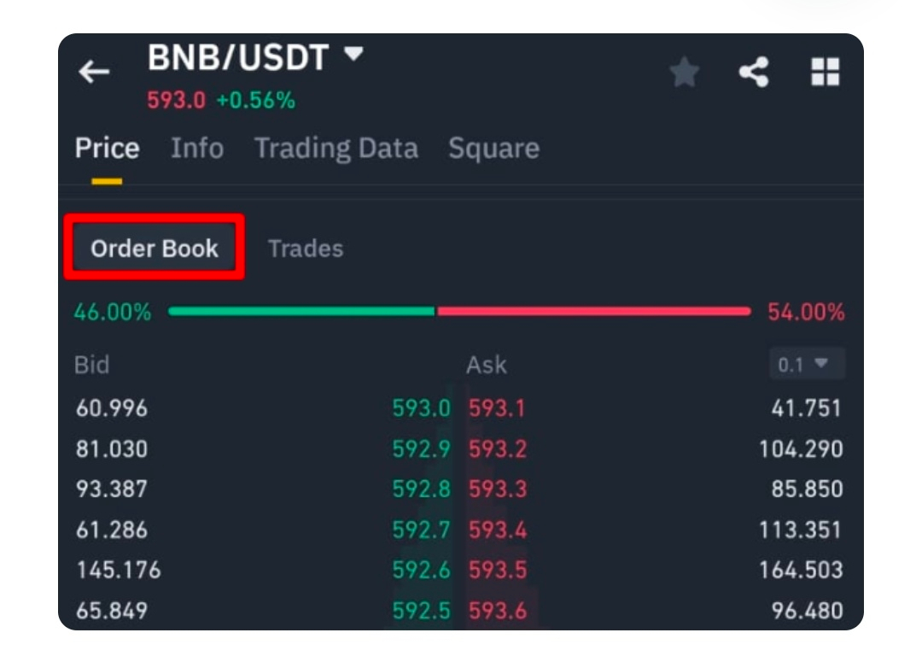
Task: Tap ask quantity 85.850
Action: (808, 489)
